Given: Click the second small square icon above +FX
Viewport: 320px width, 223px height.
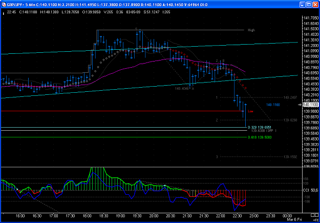Looking at the screenshot, I should click(x=317, y=215).
